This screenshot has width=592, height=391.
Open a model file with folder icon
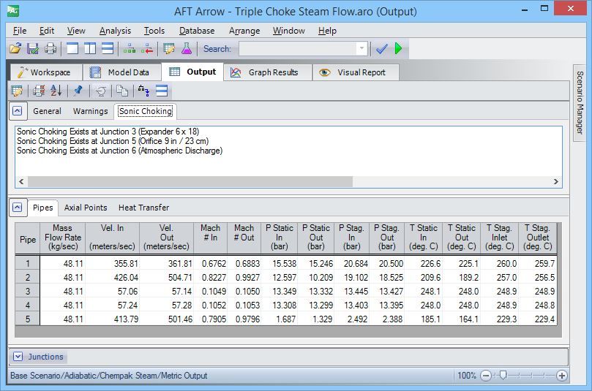point(16,48)
